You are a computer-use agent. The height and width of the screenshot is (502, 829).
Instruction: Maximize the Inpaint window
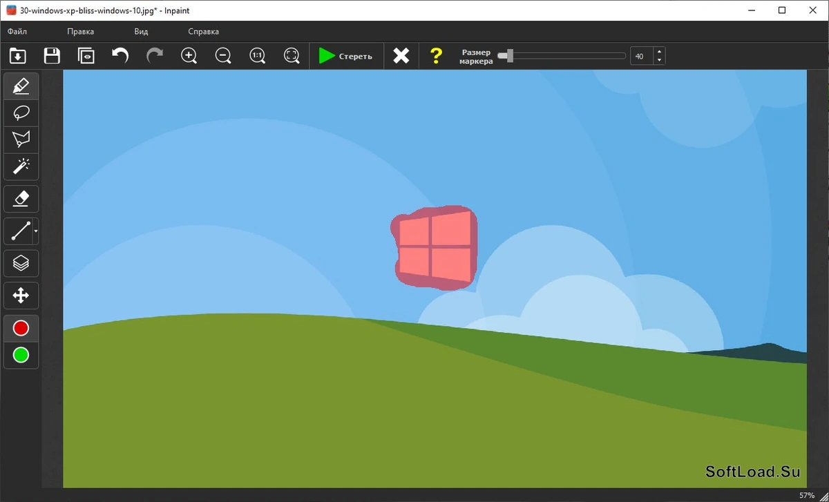click(782, 10)
